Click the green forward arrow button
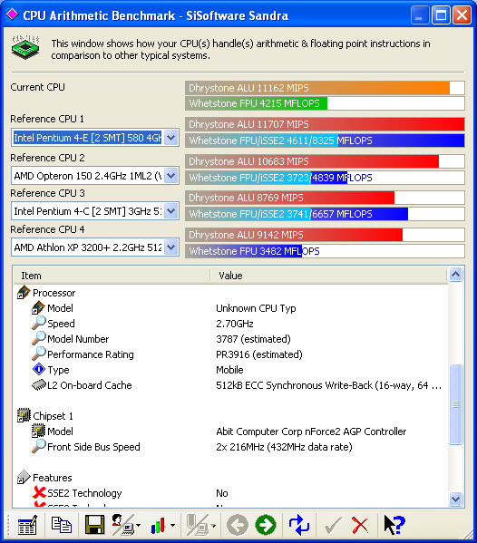The width and height of the screenshot is (477, 543). click(x=266, y=525)
